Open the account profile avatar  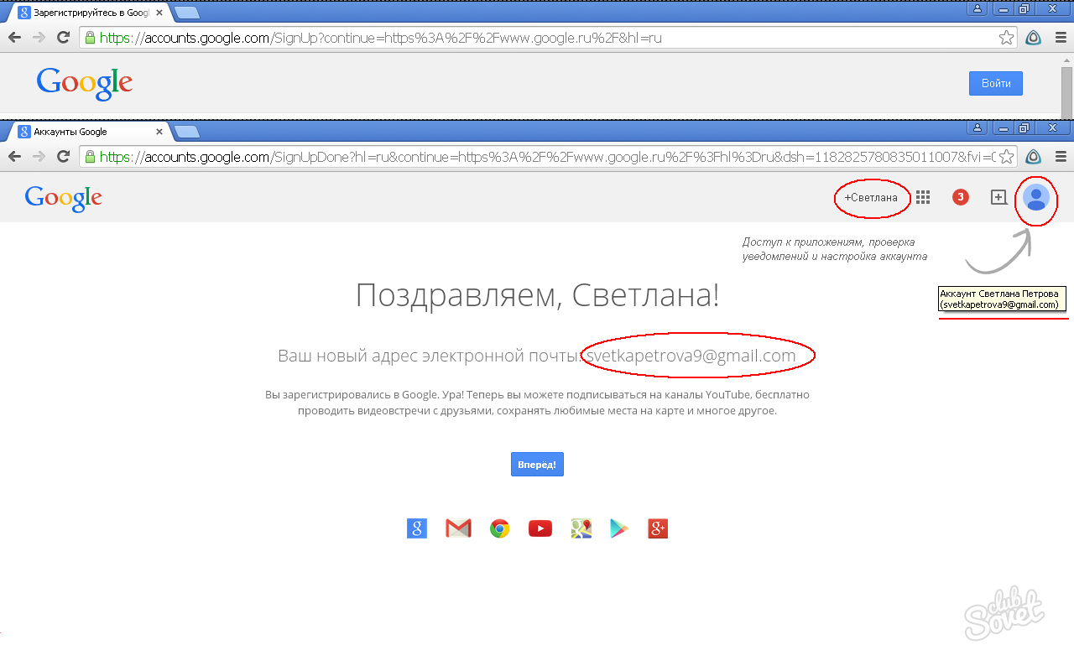coord(1036,198)
